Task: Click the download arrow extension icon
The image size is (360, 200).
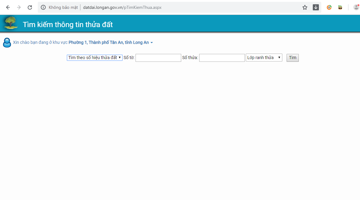Action: point(316,8)
